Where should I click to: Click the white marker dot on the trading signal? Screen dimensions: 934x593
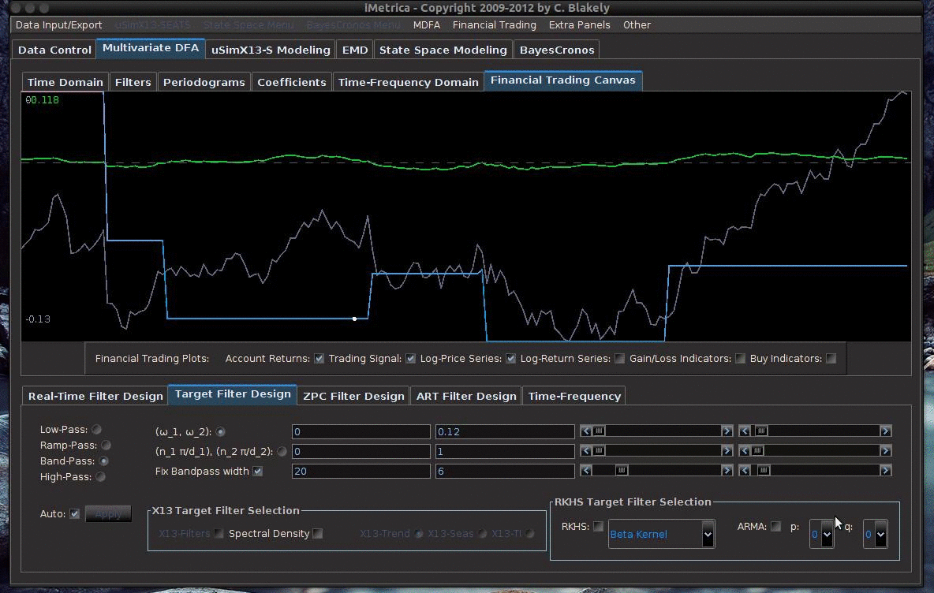(354, 319)
